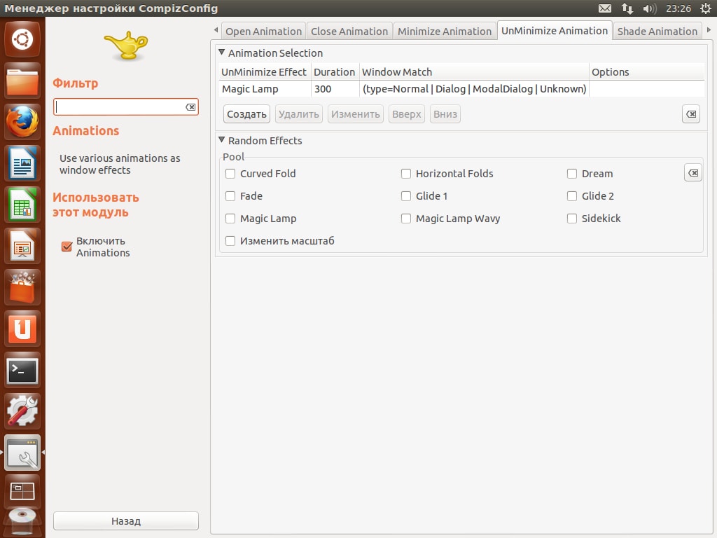Click the magic lamp Animations plugin icon
The image size is (717, 538).
pos(126,46)
